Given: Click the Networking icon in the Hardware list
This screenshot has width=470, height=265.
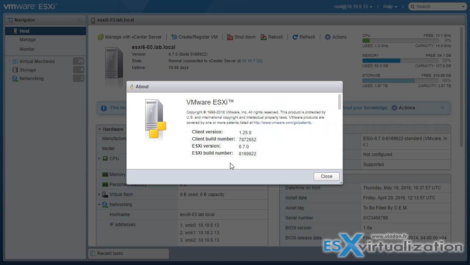Looking at the screenshot, I should [x=105, y=205].
